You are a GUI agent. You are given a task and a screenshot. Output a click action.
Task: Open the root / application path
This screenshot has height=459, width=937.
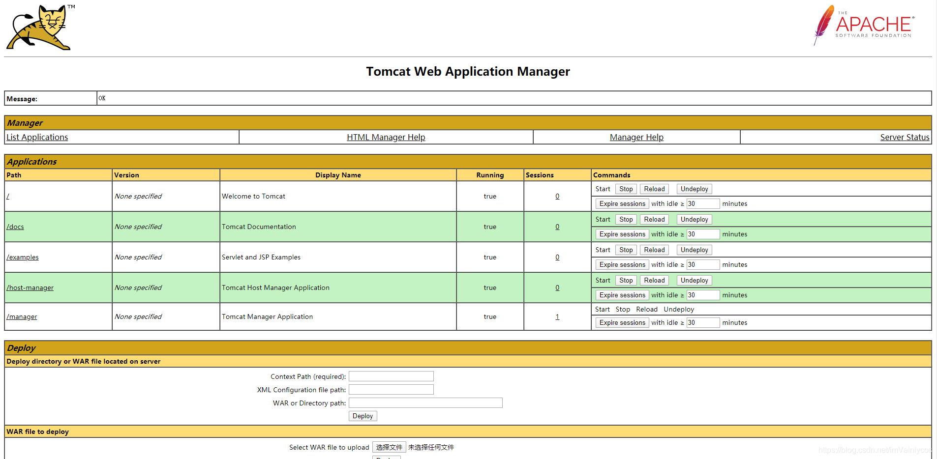(8, 196)
